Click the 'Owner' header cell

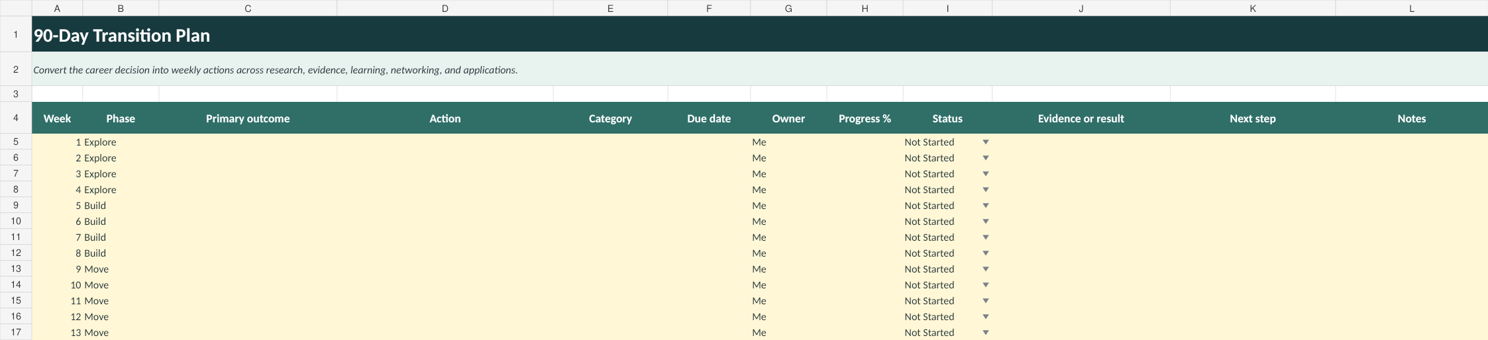(788, 118)
